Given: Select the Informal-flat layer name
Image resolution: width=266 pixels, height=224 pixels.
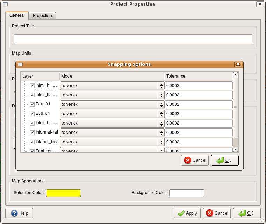Looking at the screenshot, I should point(47,132).
